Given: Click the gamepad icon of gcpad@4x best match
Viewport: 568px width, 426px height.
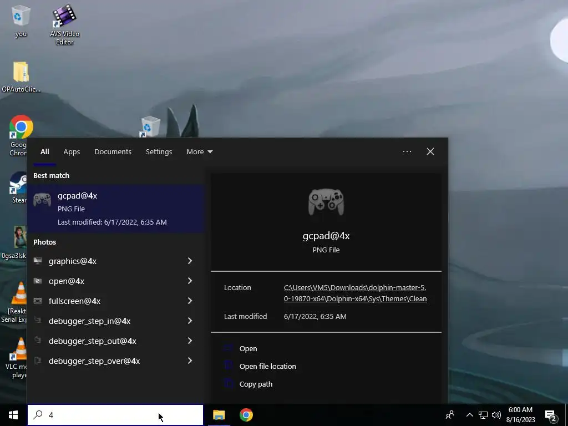Looking at the screenshot, I should 42,200.
